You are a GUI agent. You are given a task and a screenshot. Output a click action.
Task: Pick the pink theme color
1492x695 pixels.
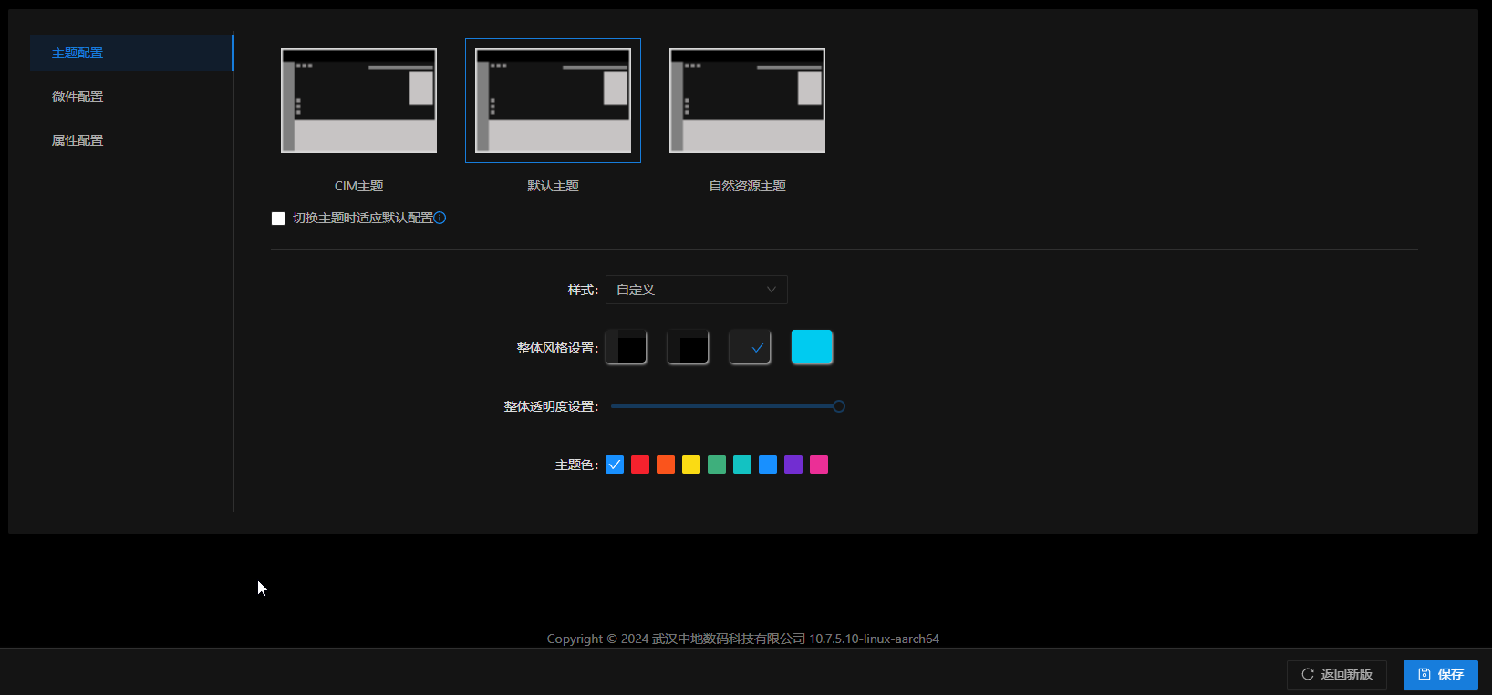point(819,465)
